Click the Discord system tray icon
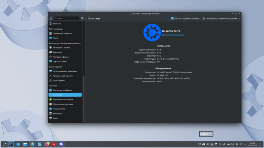 [204, 144]
